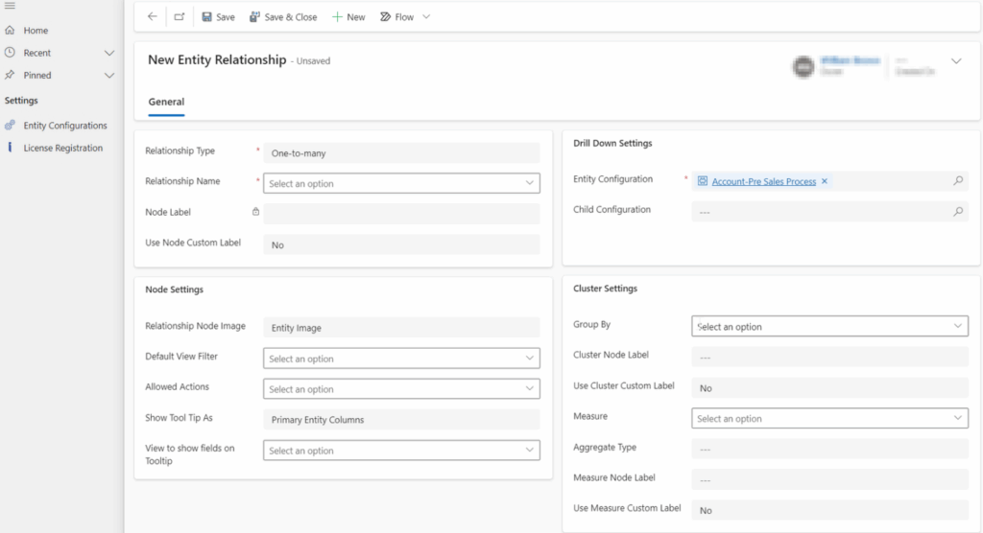Expand the Recent section chevron
The image size is (983, 533).
[x=109, y=54]
